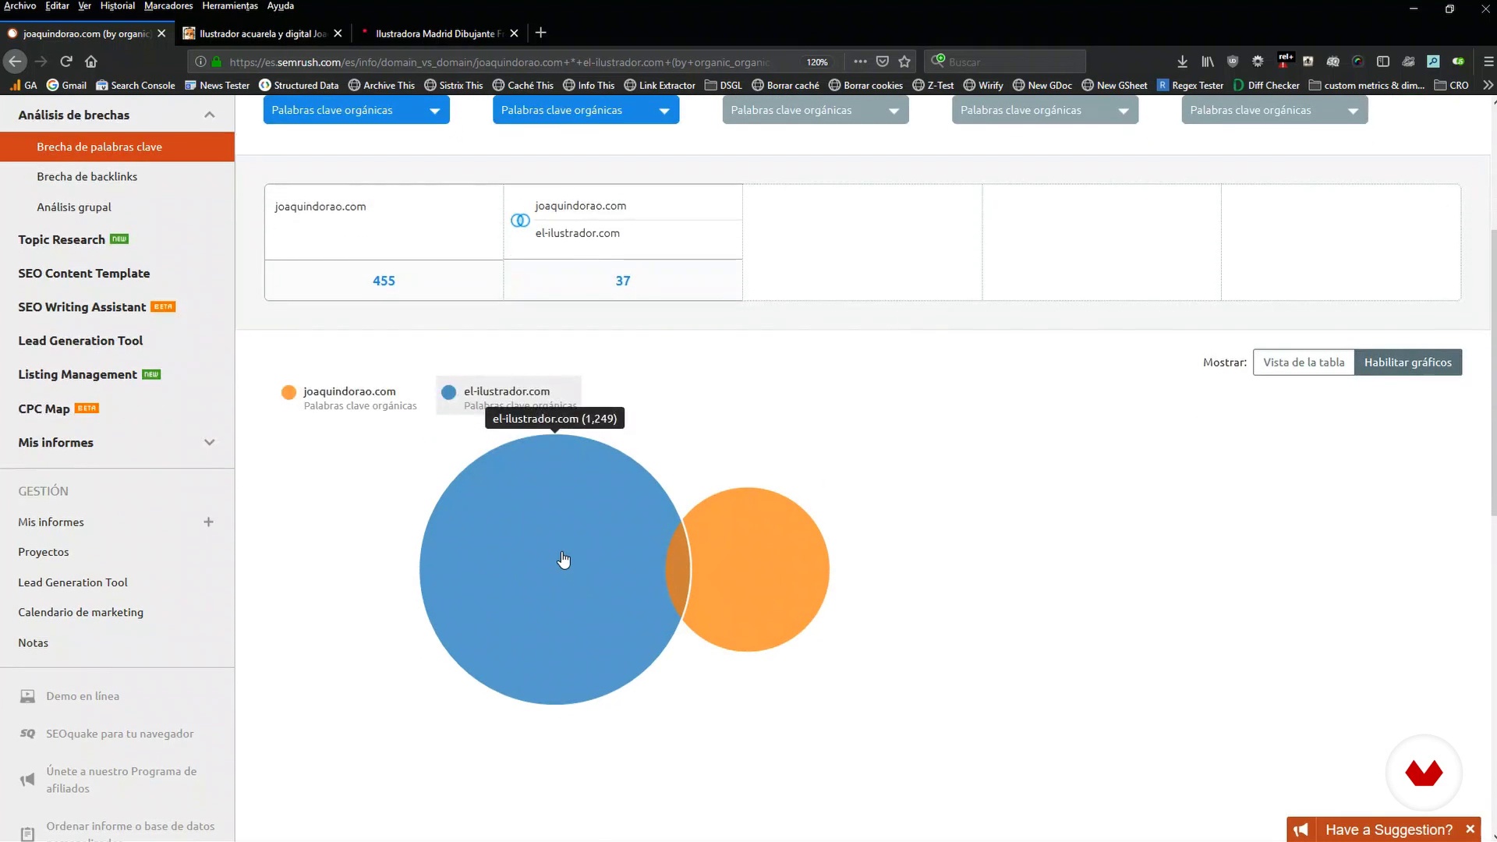Open the first Palabras clave orgánicas dropdown

pos(356,110)
